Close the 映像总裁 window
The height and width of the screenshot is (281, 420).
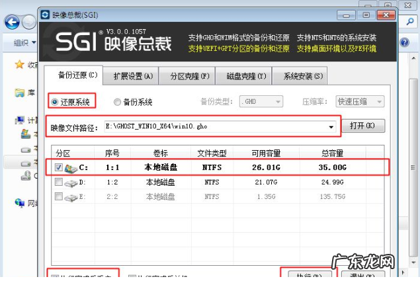pyautogui.click(x=386, y=15)
